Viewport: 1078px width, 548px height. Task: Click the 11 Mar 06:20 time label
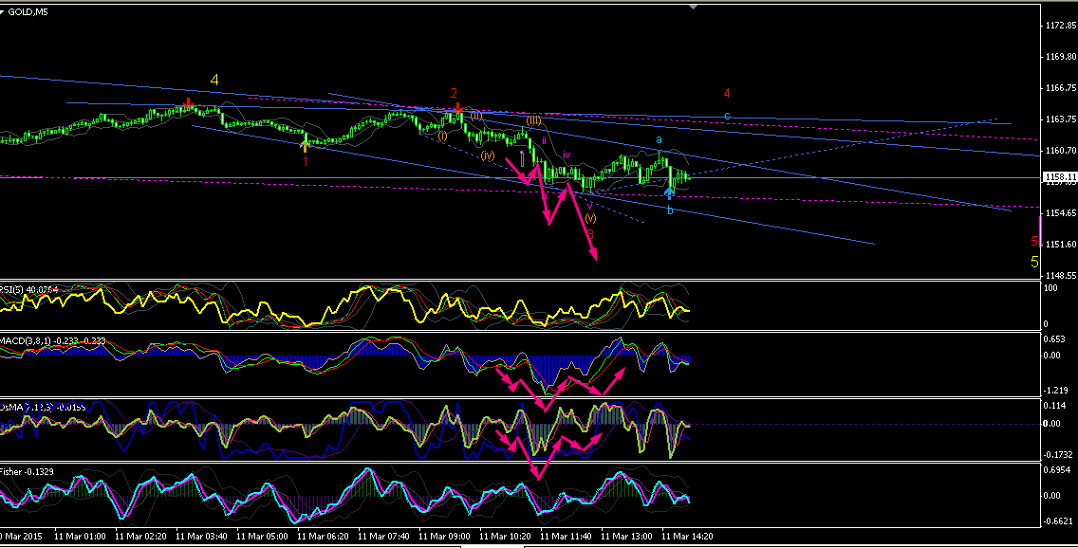coord(324,537)
